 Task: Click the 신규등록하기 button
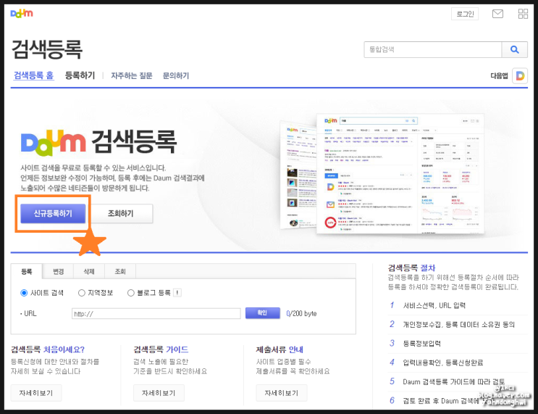(53, 213)
